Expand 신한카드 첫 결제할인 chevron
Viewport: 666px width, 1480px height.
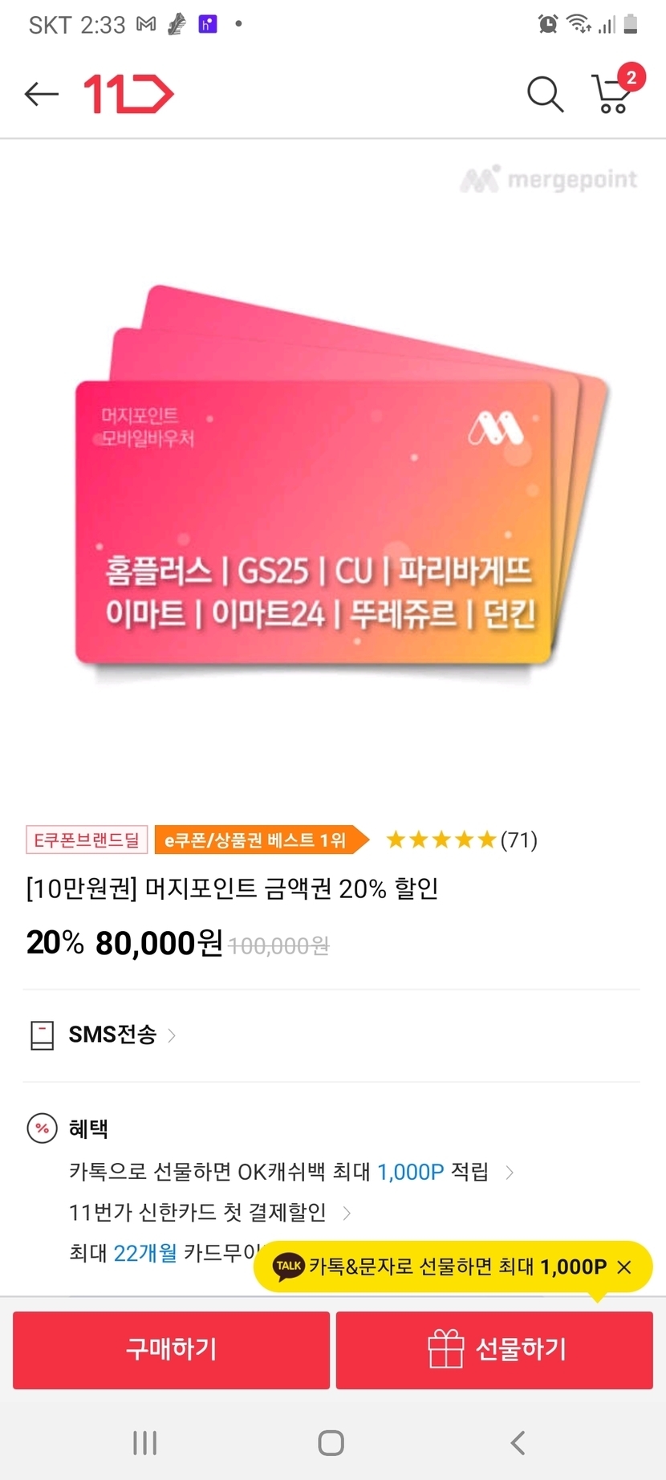(347, 1213)
